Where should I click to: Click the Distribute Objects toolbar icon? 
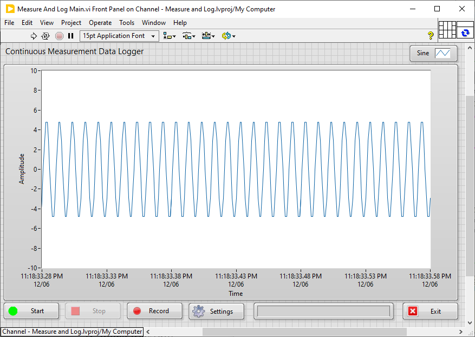pos(188,36)
